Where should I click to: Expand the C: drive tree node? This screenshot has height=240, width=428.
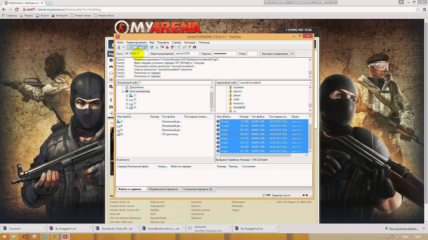pyautogui.click(x=127, y=95)
